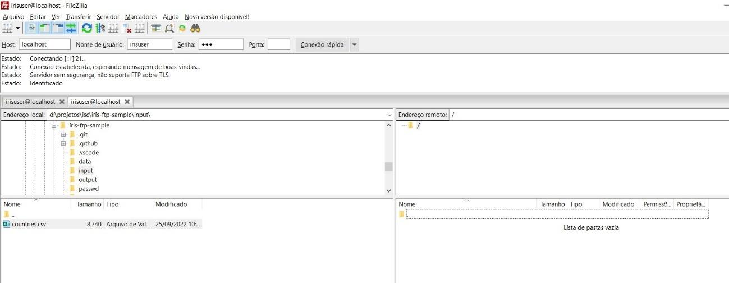Open the Ajuda menu

click(171, 17)
